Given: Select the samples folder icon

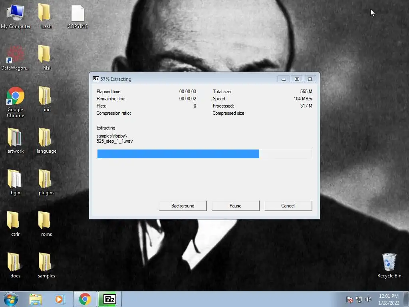Looking at the screenshot, I should click(46, 265).
